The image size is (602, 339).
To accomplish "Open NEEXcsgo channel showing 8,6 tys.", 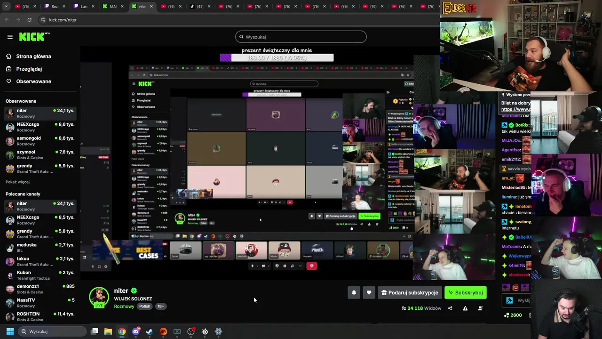I will click(40, 127).
